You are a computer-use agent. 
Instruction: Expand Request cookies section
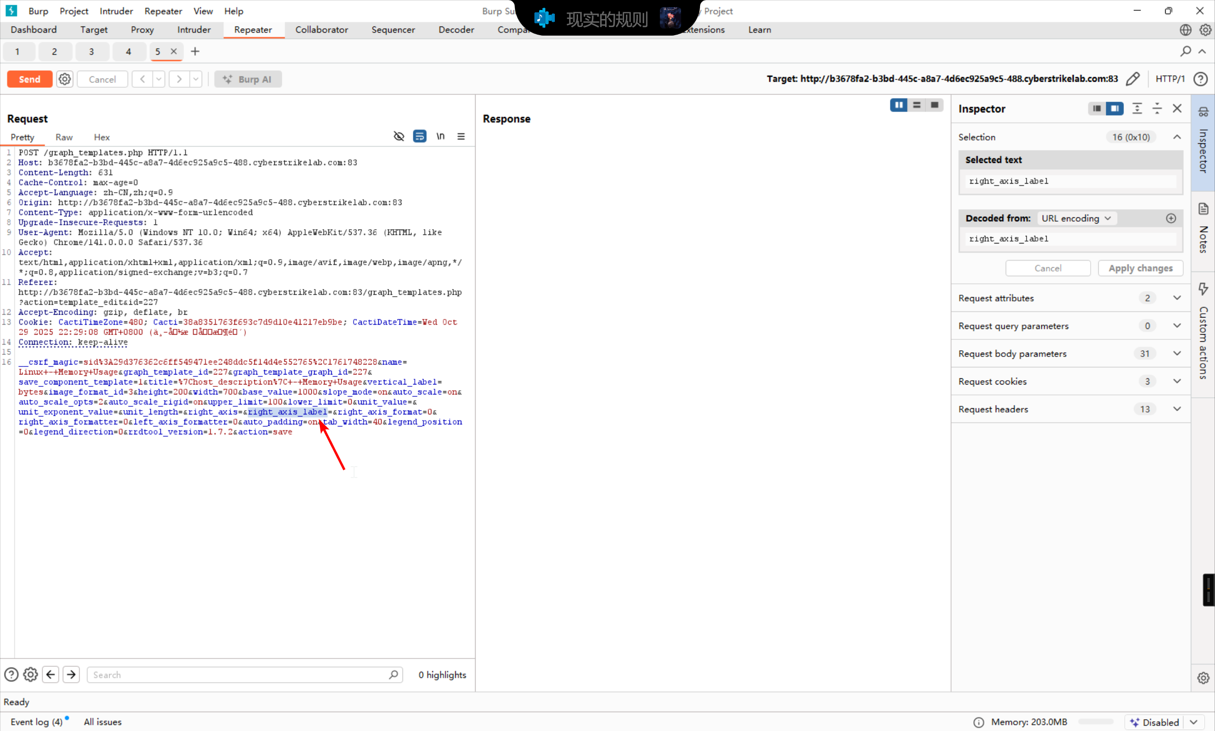coord(1177,381)
